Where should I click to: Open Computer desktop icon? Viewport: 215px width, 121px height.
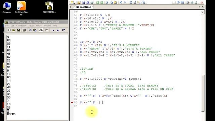click(x=7, y=7)
